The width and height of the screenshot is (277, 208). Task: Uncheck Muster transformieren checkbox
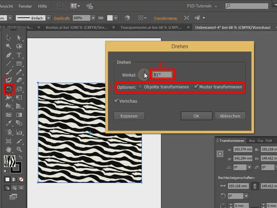click(196, 86)
